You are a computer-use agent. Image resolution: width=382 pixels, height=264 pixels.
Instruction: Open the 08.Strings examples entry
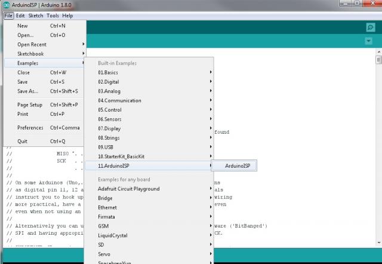pyautogui.click(x=149, y=138)
